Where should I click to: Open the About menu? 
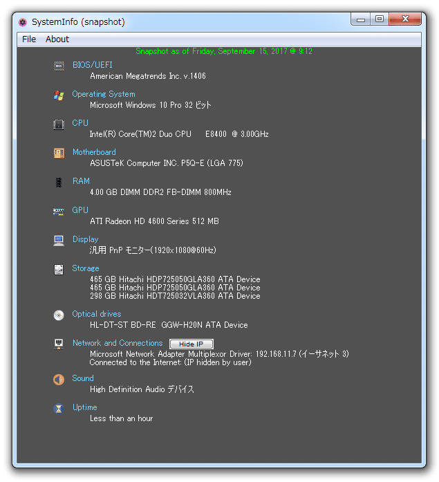coord(57,39)
